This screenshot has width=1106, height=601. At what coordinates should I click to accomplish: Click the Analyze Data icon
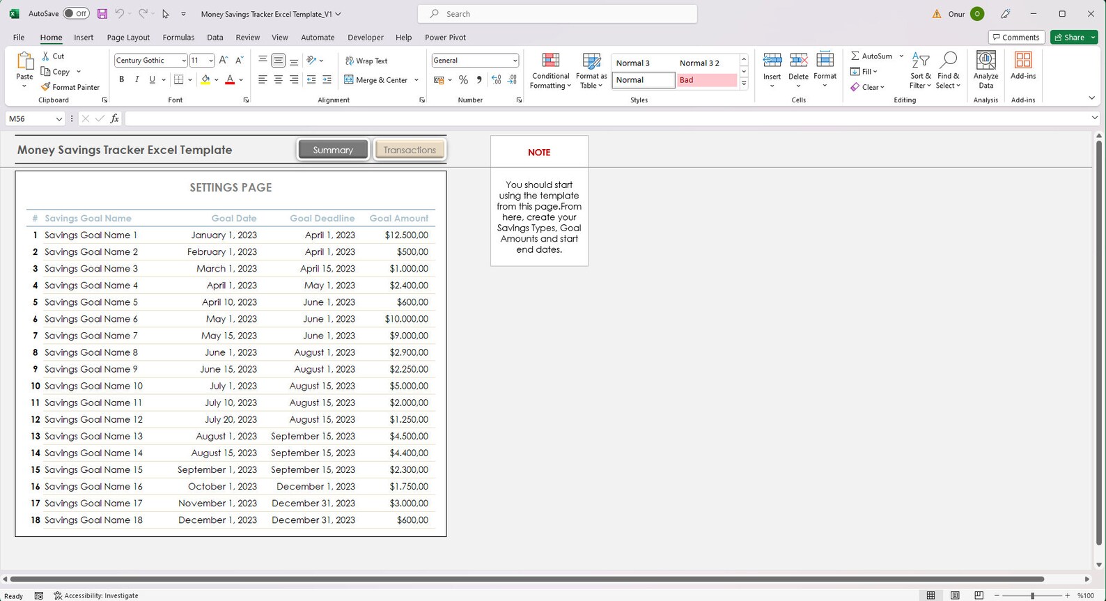click(x=986, y=60)
